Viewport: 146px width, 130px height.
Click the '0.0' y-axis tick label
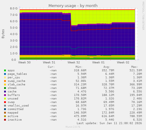click(x=14, y=60)
